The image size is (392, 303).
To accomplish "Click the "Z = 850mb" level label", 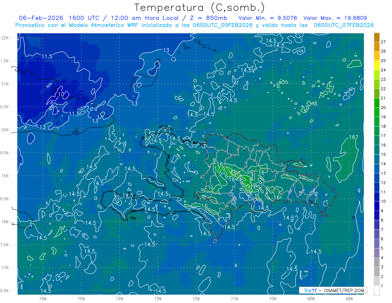I will click(x=208, y=18).
